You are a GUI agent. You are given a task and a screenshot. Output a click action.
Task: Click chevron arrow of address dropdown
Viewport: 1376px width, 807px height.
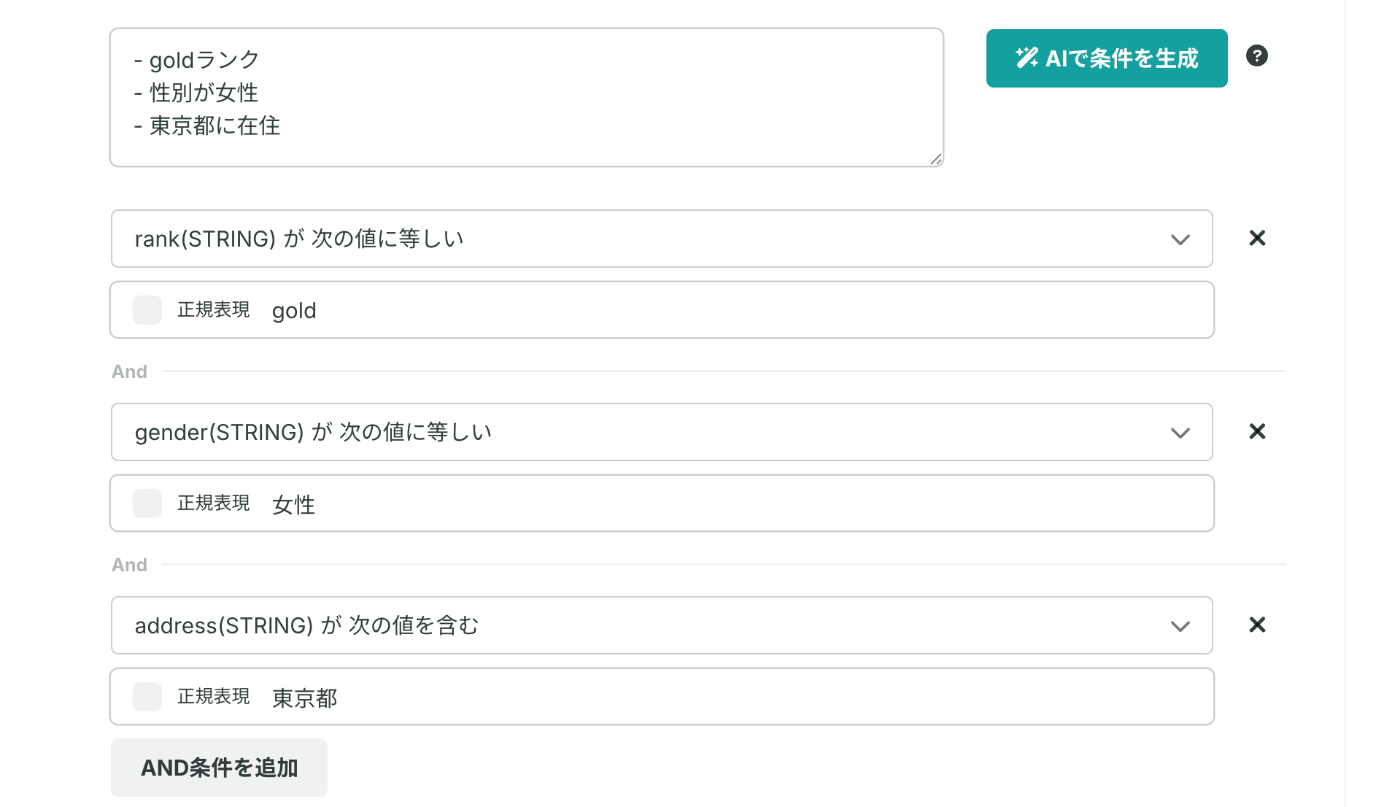click(x=1180, y=626)
